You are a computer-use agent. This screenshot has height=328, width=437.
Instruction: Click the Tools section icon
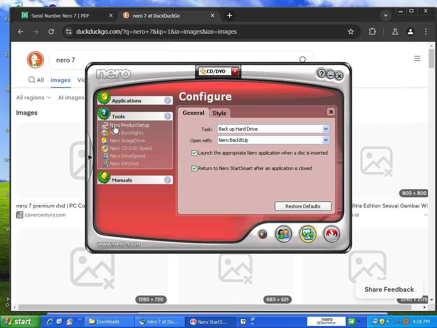(x=104, y=113)
